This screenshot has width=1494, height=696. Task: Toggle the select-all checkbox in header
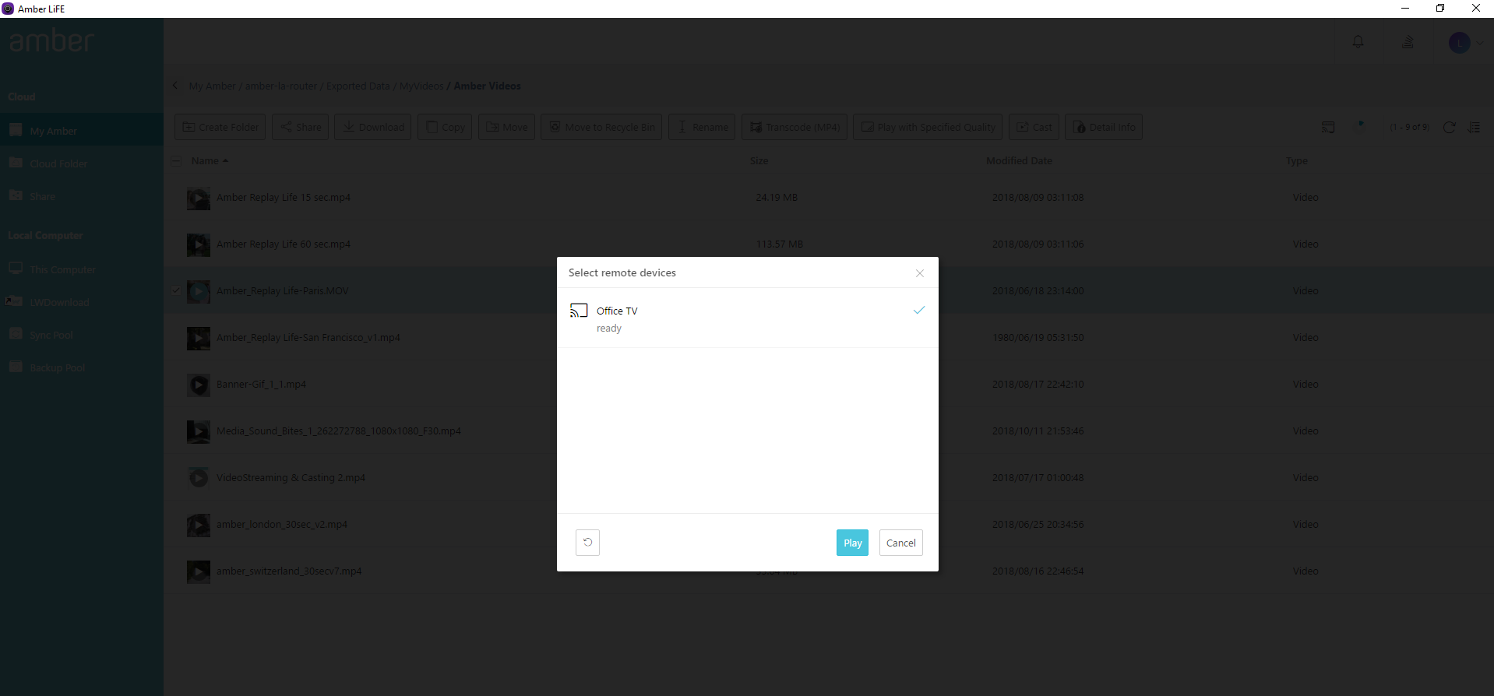(177, 161)
